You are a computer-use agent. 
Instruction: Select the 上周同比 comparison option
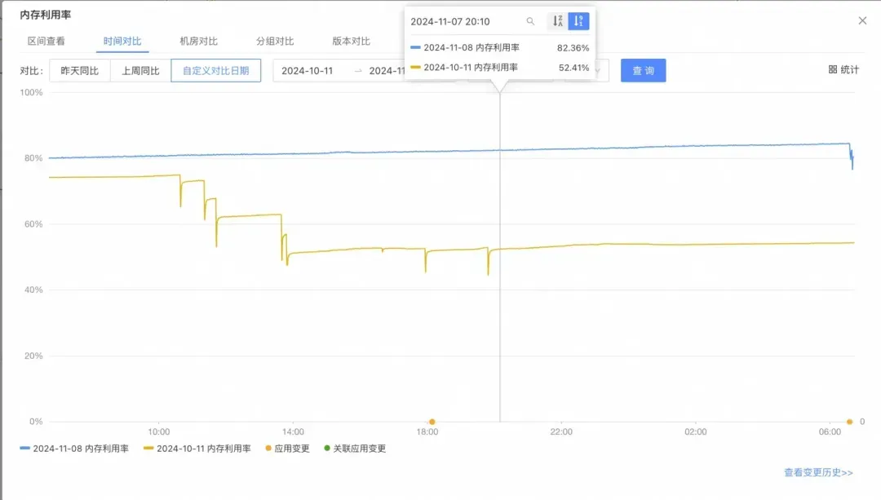(x=140, y=71)
